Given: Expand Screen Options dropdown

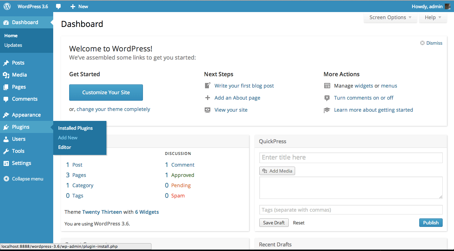Looking at the screenshot, I should click(391, 17).
